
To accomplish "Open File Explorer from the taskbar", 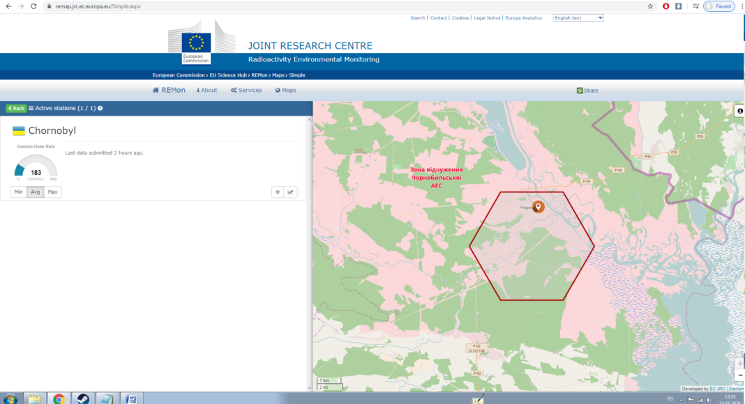I will pos(34,399).
